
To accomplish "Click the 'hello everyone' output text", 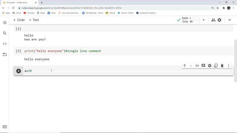I will [37, 59].
